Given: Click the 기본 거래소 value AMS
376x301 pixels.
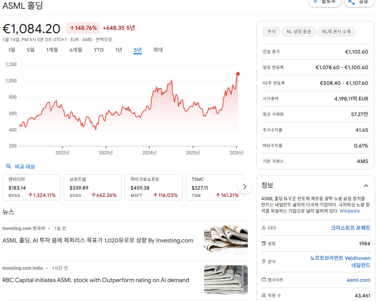Looking at the screenshot, I should (362, 161).
